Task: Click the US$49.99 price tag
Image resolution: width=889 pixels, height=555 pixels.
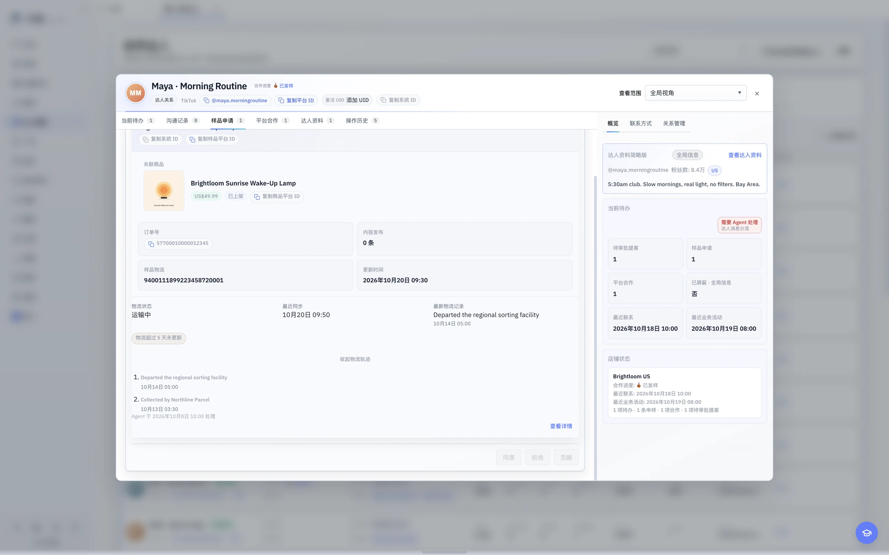Action: click(206, 196)
